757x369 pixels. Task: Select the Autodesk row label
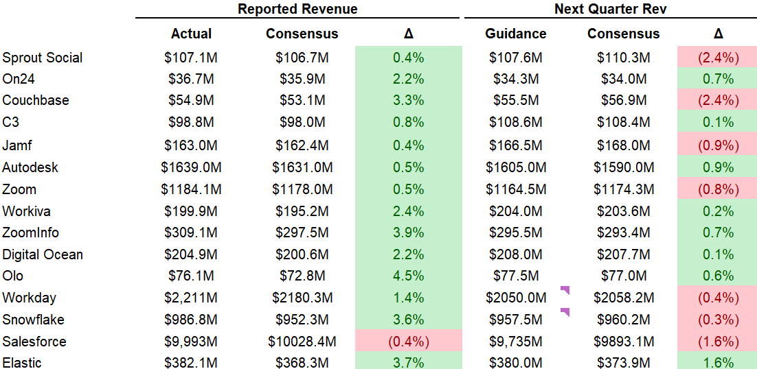tap(30, 167)
